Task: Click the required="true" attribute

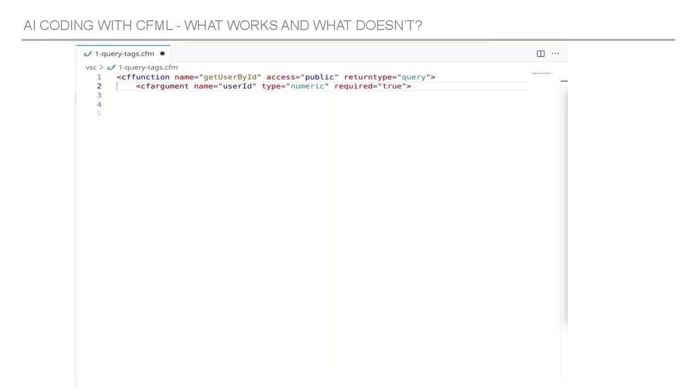Action: tap(370, 86)
